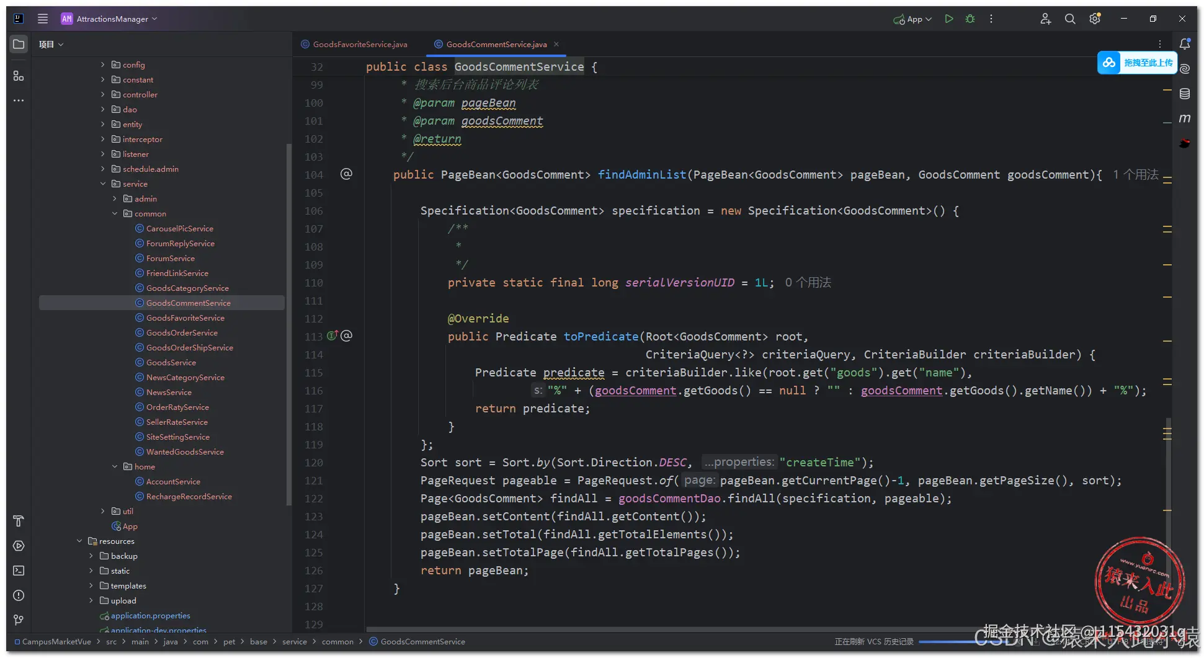Click the Debug bug icon
Screen dimensions: 1204x658
970,19
